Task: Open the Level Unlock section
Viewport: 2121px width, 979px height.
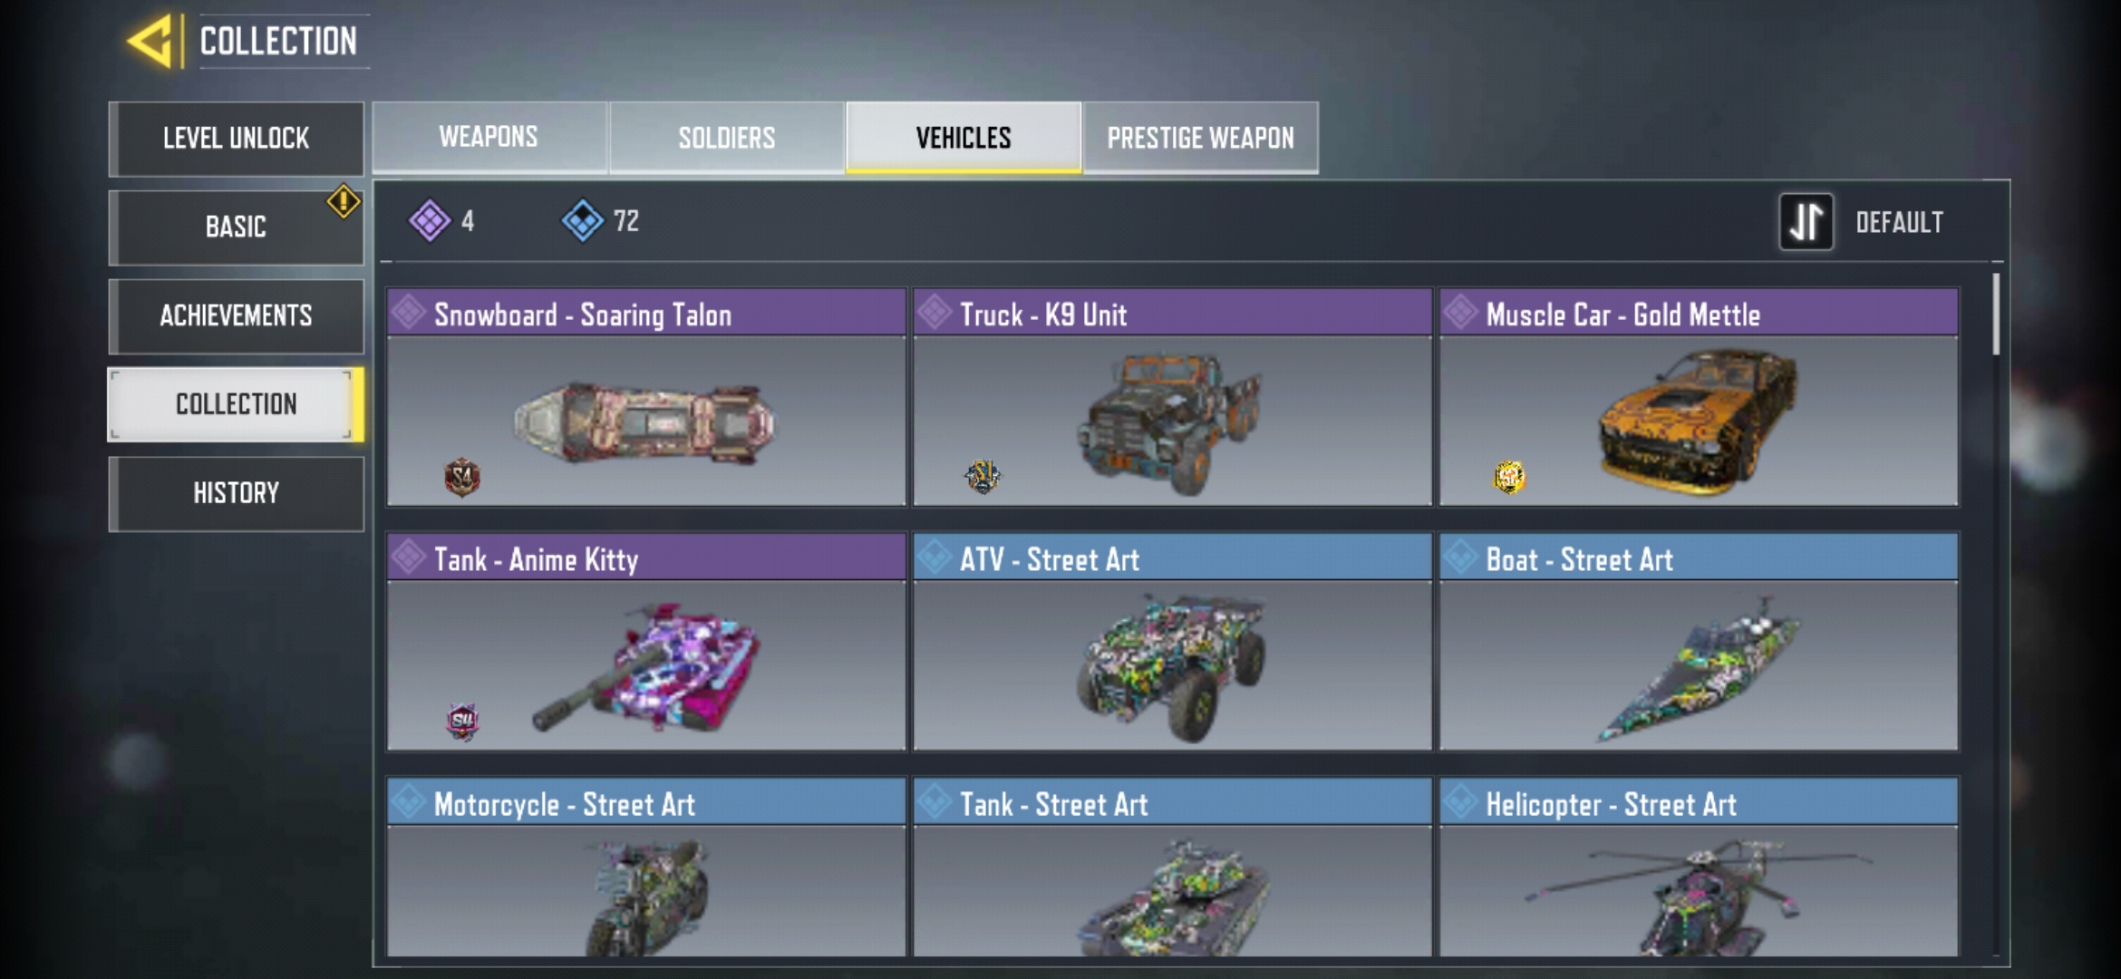Action: point(237,138)
